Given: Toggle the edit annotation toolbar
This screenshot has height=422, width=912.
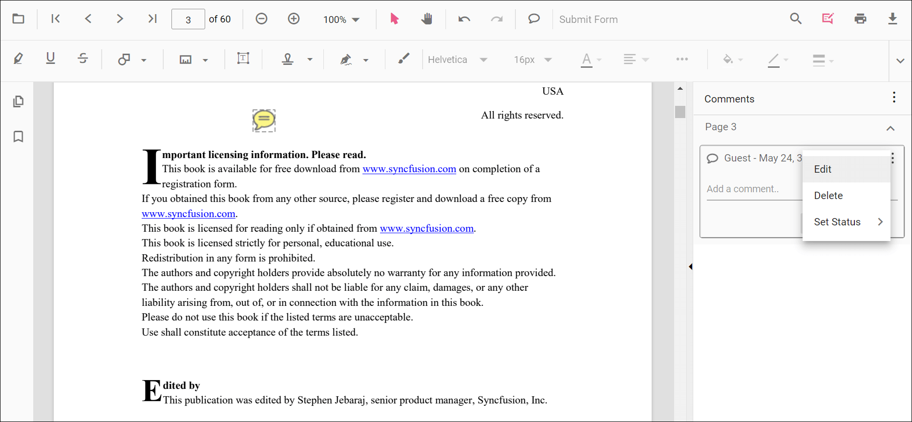Looking at the screenshot, I should pyautogui.click(x=827, y=19).
